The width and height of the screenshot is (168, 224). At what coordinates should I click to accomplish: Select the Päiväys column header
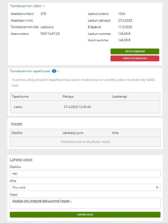[68, 97]
